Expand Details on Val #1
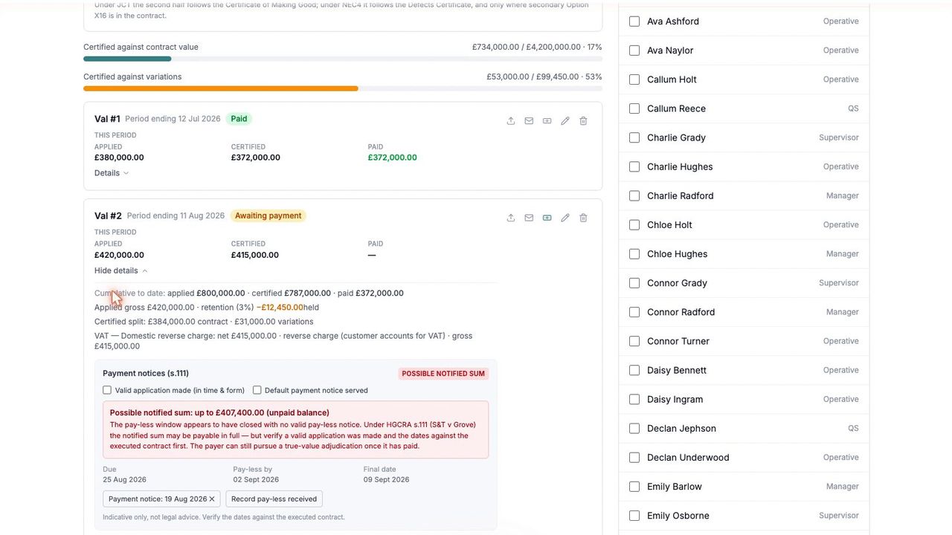Image resolution: width=952 pixels, height=535 pixels. click(x=112, y=173)
